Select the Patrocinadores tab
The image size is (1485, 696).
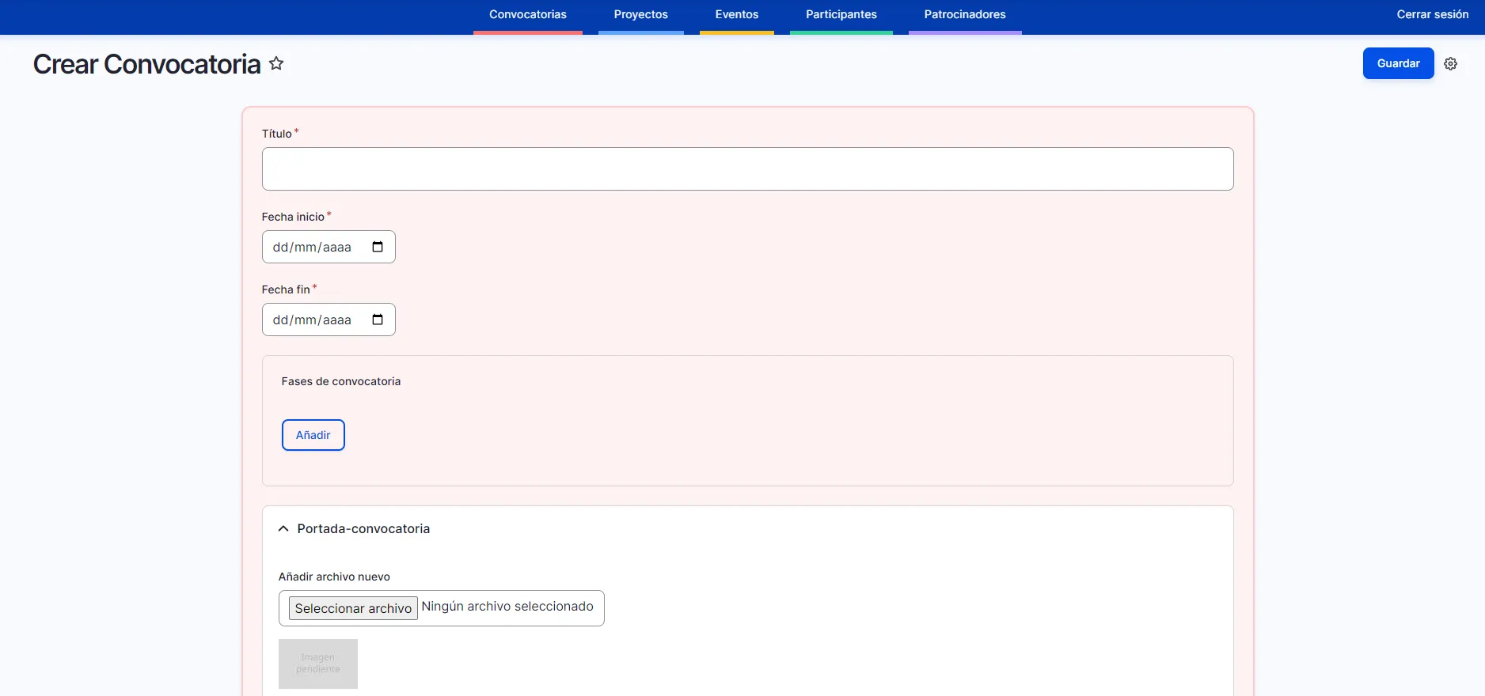point(964,15)
